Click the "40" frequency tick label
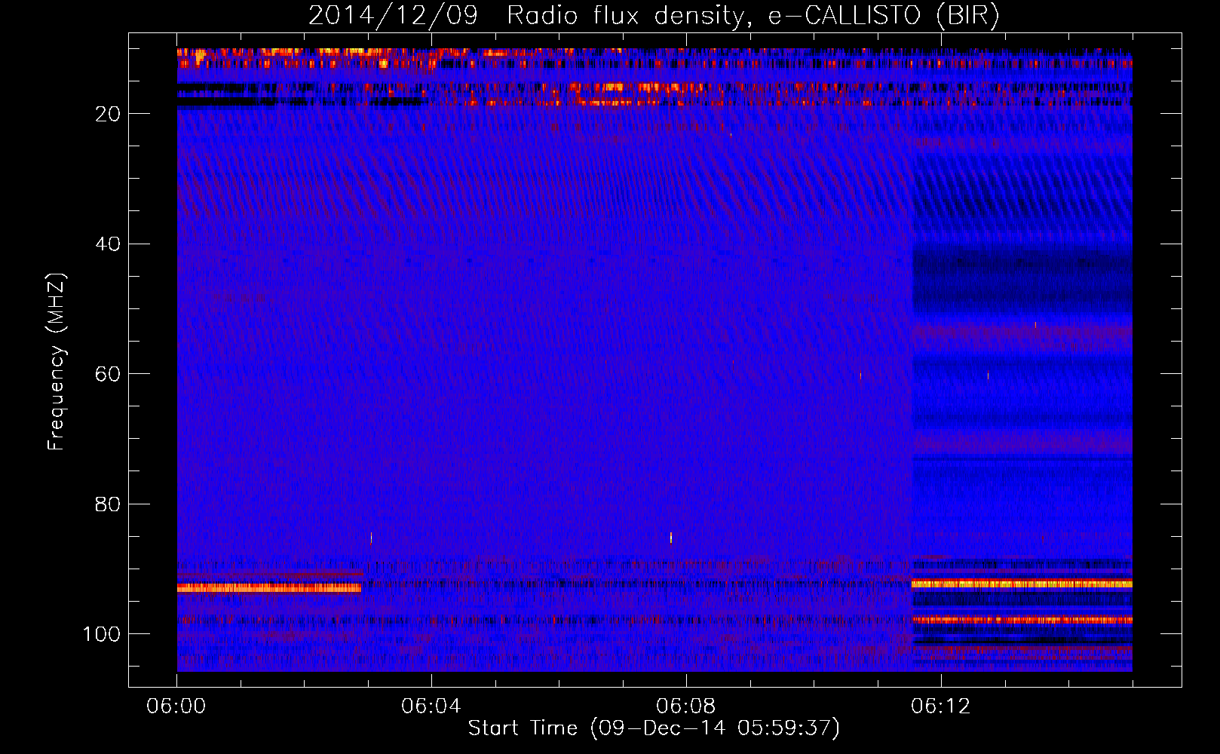This screenshot has width=1220, height=754. tap(108, 244)
